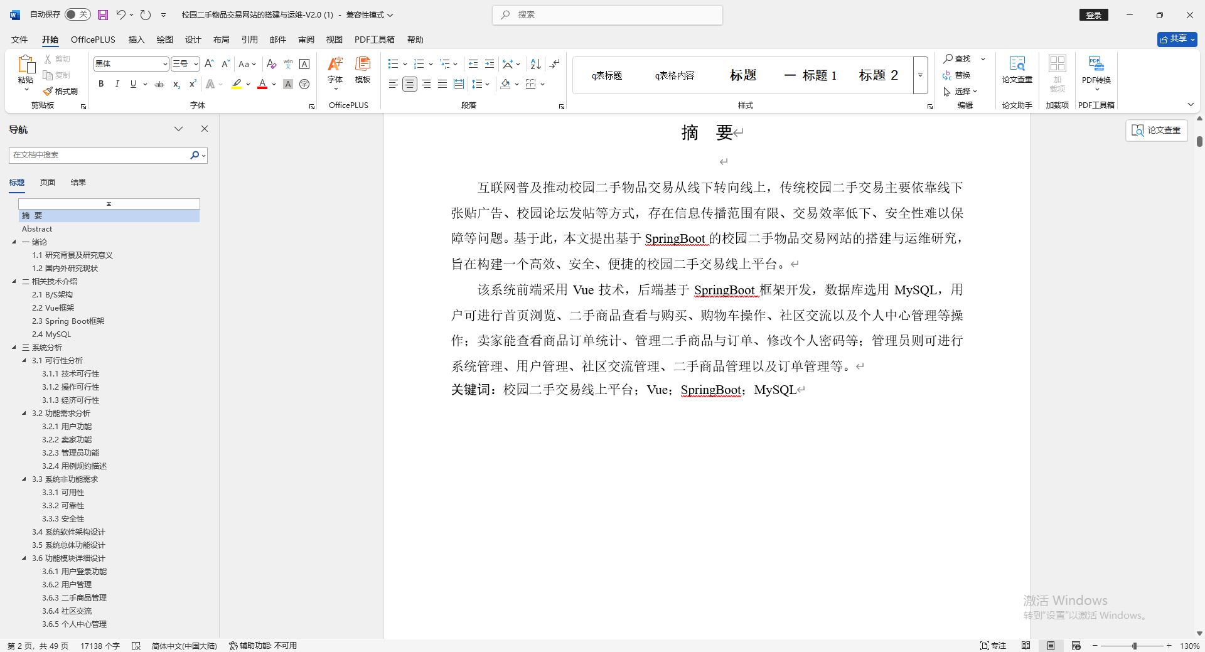Image resolution: width=1205 pixels, height=652 pixels.
Task: Click the 登录 login button
Action: (1093, 14)
